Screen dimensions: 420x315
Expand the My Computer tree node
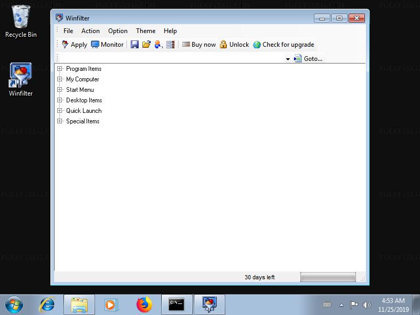[x=59, y=79]
